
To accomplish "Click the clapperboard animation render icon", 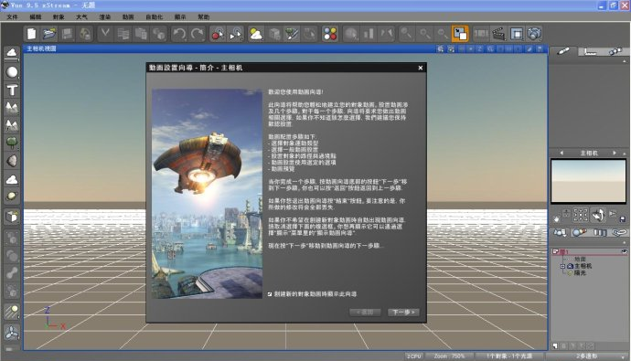I will (x=498, y=34).
